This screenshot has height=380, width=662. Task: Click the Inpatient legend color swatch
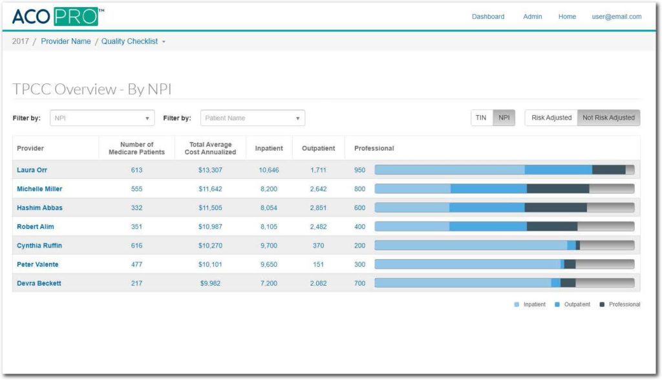517,304
